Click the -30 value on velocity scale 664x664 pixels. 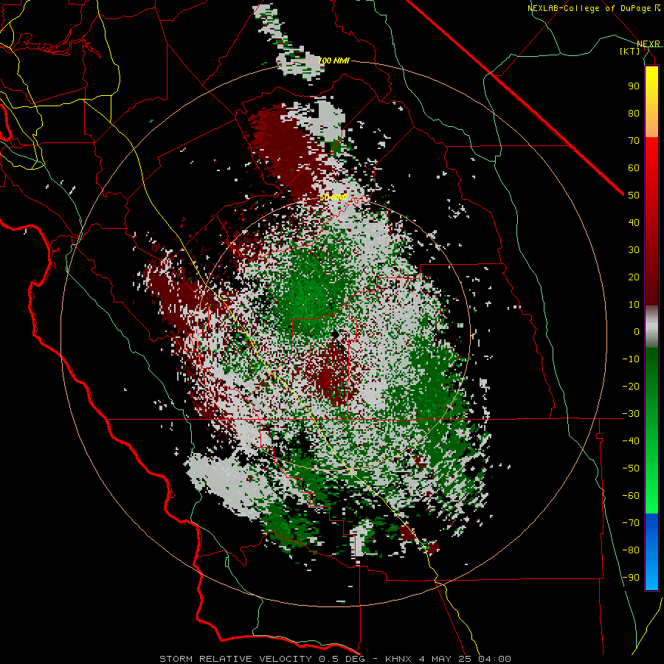coord(631,414)
